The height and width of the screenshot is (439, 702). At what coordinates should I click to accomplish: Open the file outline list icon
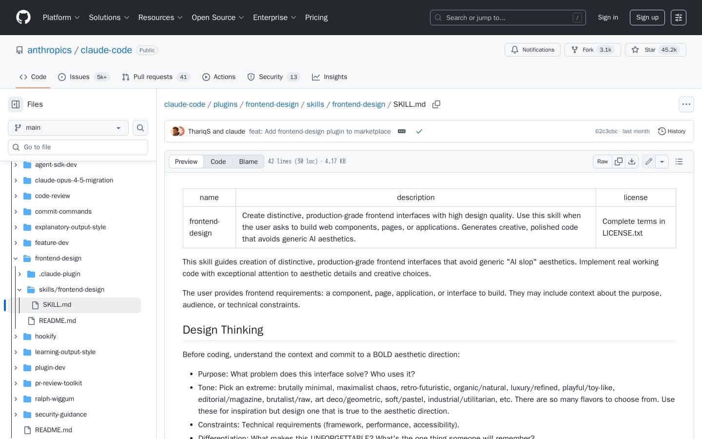(x=679, y=161)
